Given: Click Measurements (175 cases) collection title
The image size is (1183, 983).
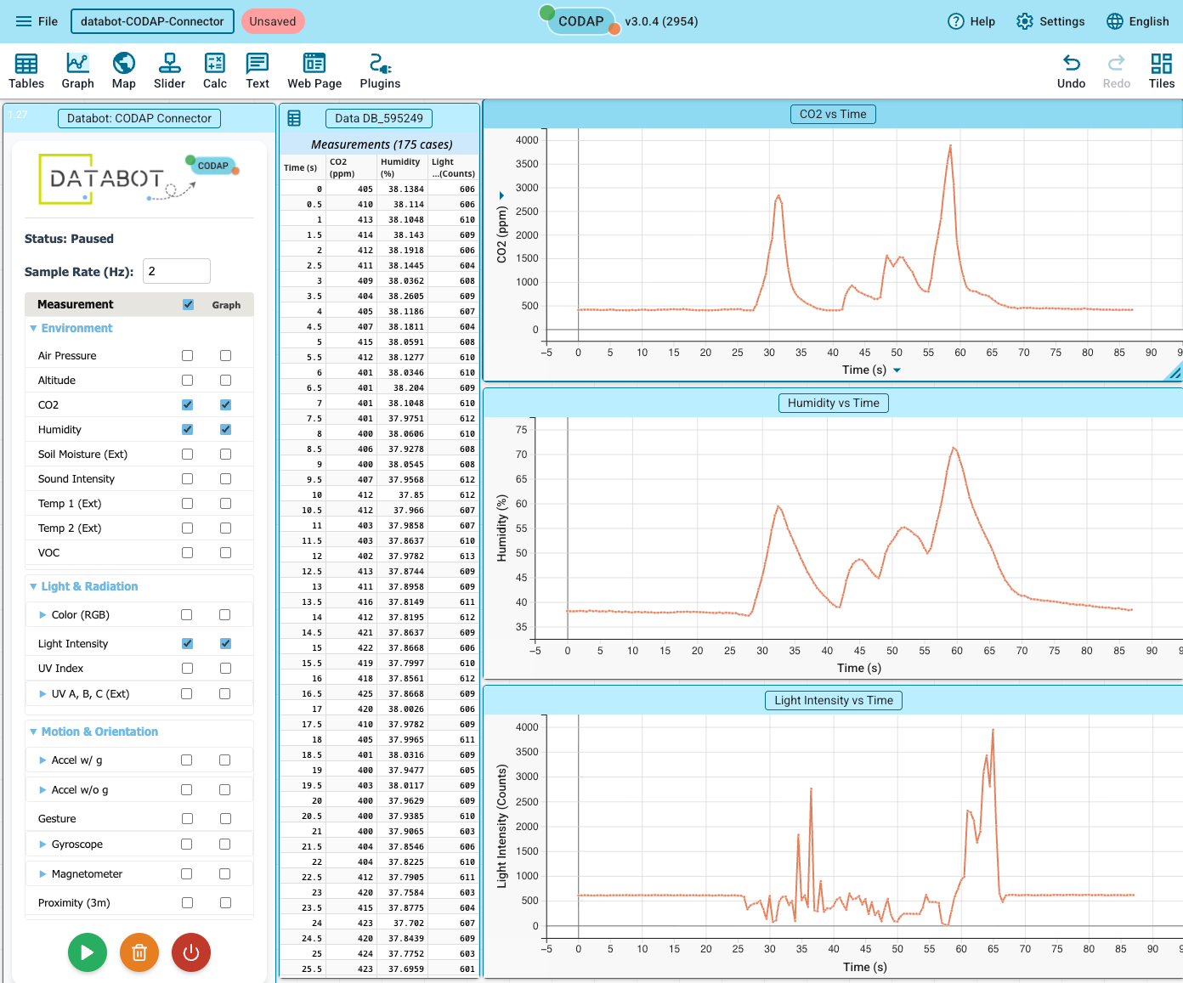Looking at the screenshot, I should [x=382, y=144].
